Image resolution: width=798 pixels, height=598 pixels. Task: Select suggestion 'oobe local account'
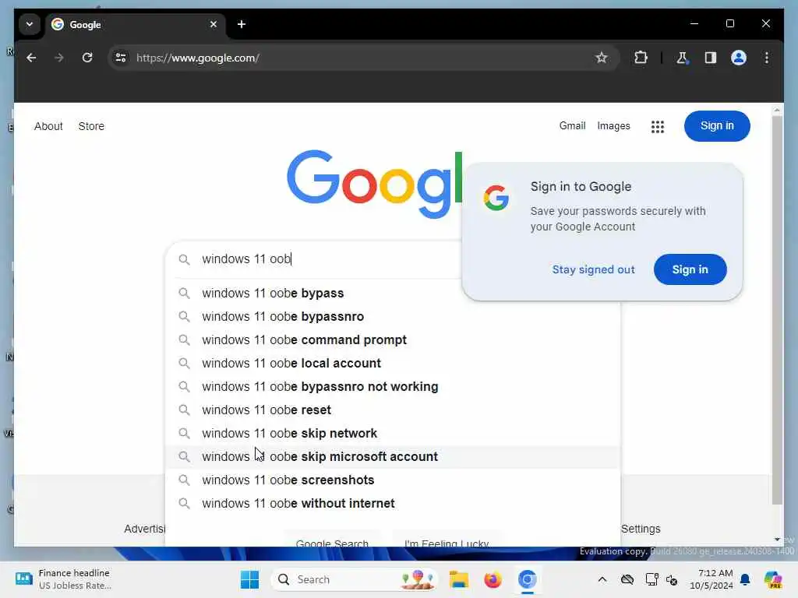pyautogui.click(x=393, y=364)
